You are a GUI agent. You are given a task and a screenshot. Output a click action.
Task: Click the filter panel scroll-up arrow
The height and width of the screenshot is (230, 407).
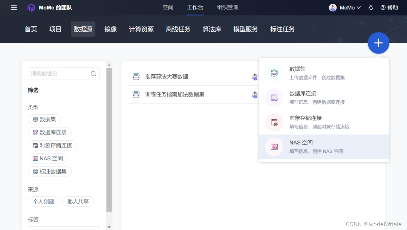(x=109, y=65)
